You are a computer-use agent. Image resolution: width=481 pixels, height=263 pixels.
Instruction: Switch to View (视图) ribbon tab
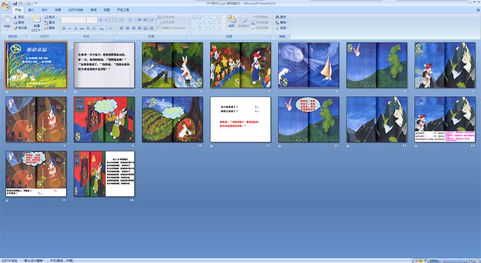pos(107,10)
